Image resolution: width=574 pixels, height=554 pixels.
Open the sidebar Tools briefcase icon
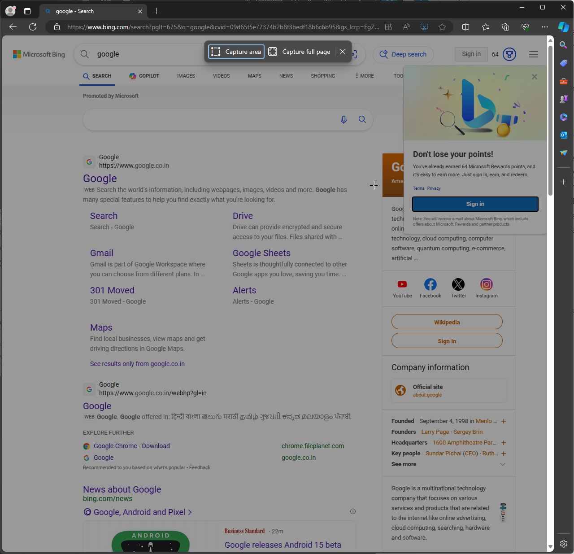coord(564,81)
